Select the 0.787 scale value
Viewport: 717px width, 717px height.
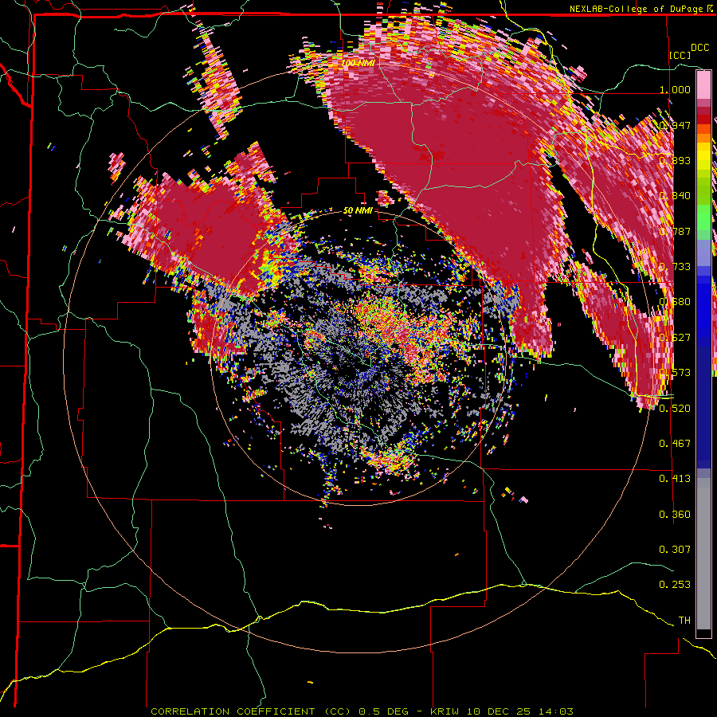click(x=675, y=231)
